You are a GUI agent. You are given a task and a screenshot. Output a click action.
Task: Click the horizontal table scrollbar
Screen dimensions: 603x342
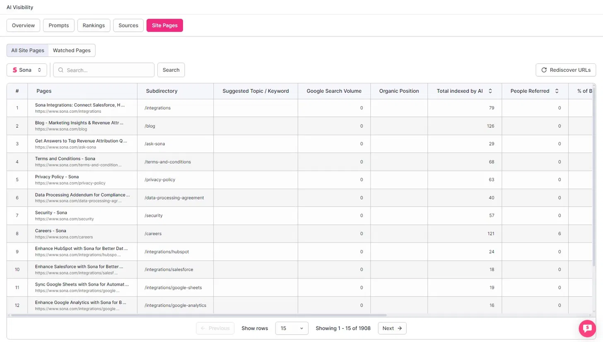pyautogui.click(x=199, y=315)
